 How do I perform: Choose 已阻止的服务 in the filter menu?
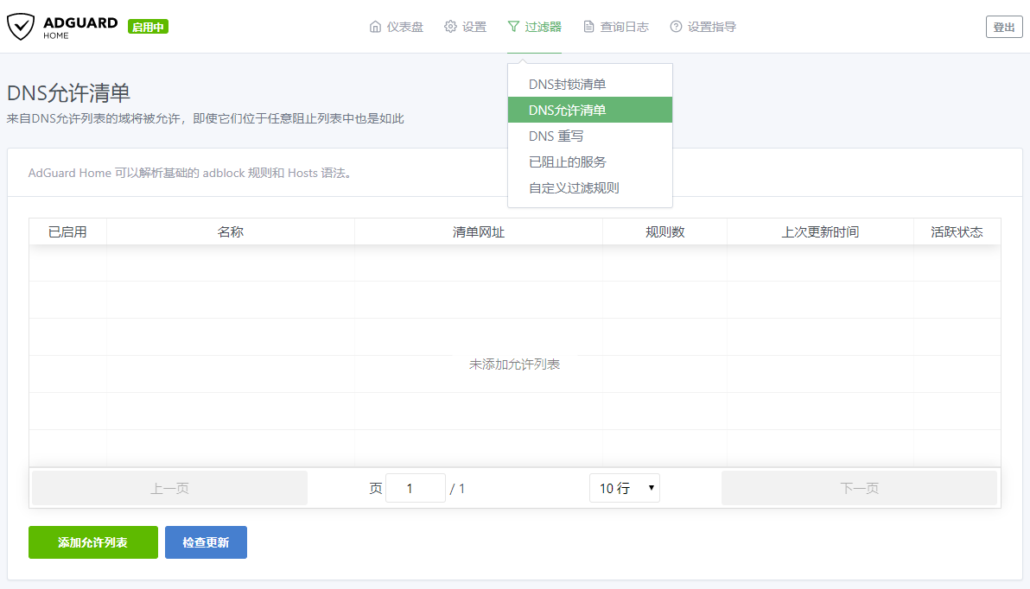pos(568,162)
